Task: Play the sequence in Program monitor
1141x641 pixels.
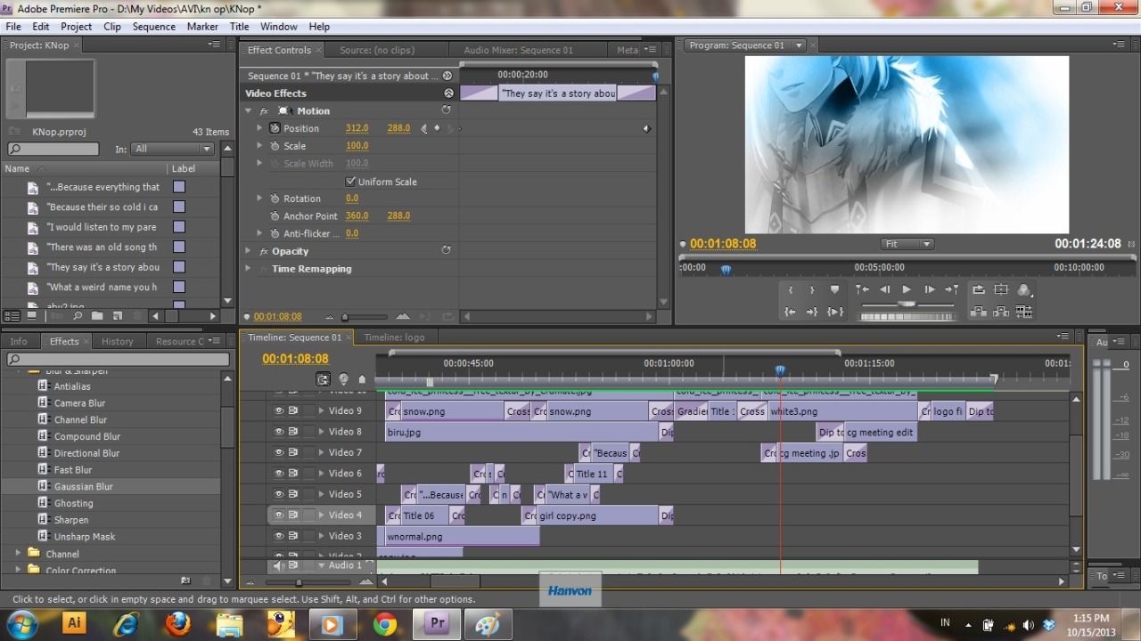Action: pyautogui.click(x=907, y=290)
